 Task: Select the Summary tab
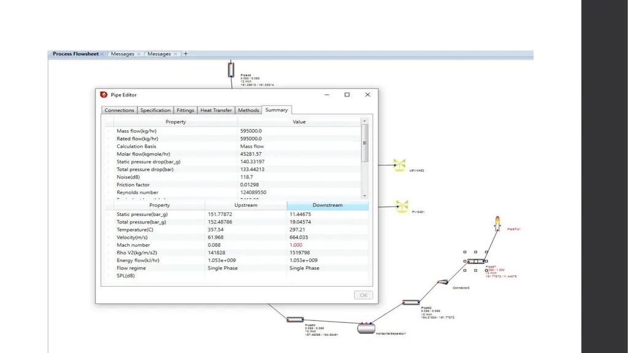(277, 110)
